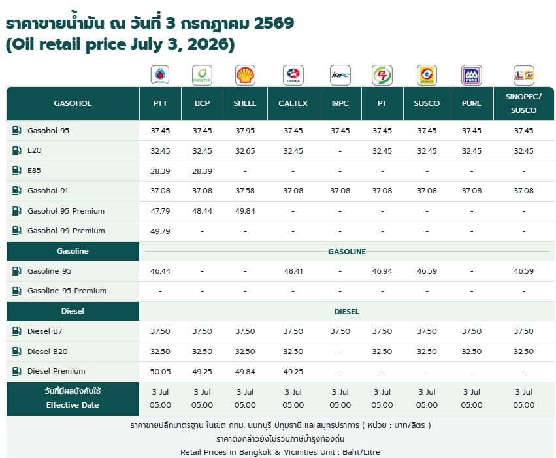
Task: Click PTT's Gasohol 95 Premium price 47.79
Action: coord(160,211)
